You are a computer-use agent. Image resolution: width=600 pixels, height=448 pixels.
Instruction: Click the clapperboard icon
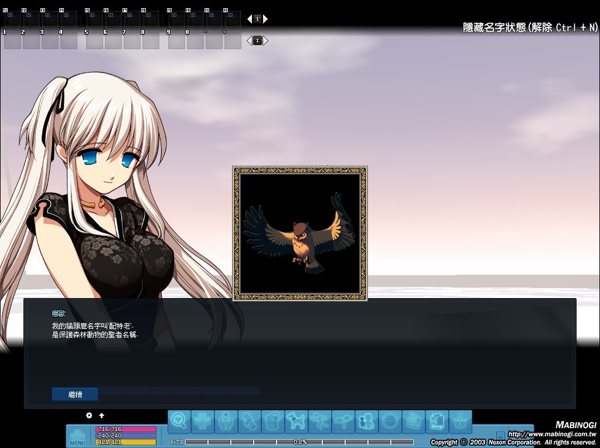click(414, 421)
